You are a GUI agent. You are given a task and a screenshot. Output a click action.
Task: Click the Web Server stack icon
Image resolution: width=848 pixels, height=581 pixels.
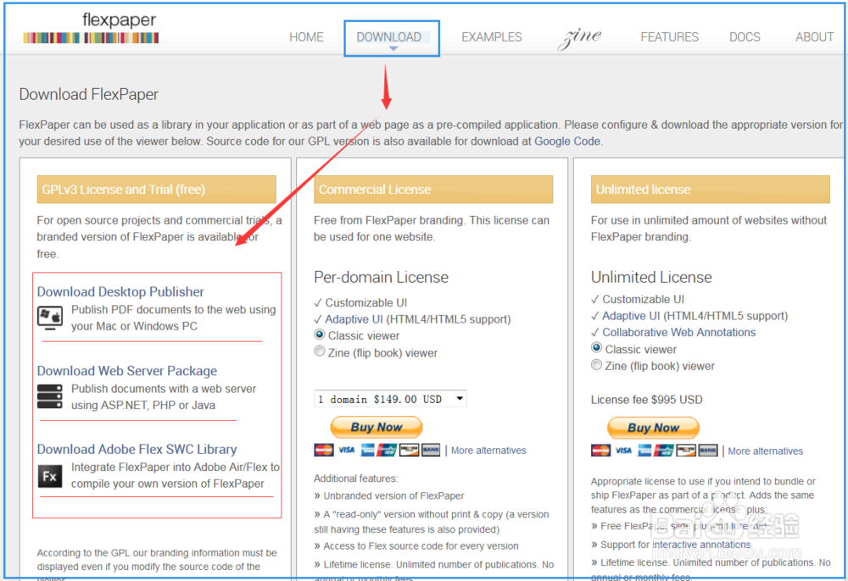[50, 396]
